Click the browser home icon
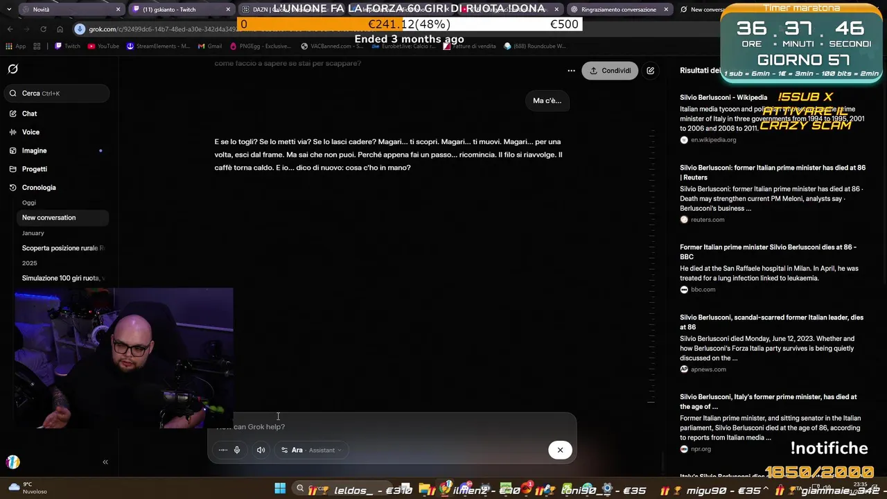 click(60, 29)
